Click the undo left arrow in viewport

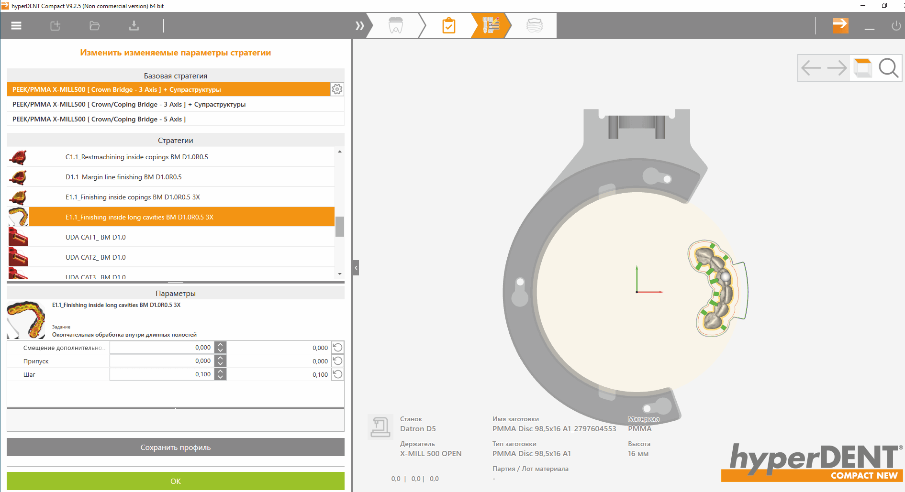tap(811, 68)
